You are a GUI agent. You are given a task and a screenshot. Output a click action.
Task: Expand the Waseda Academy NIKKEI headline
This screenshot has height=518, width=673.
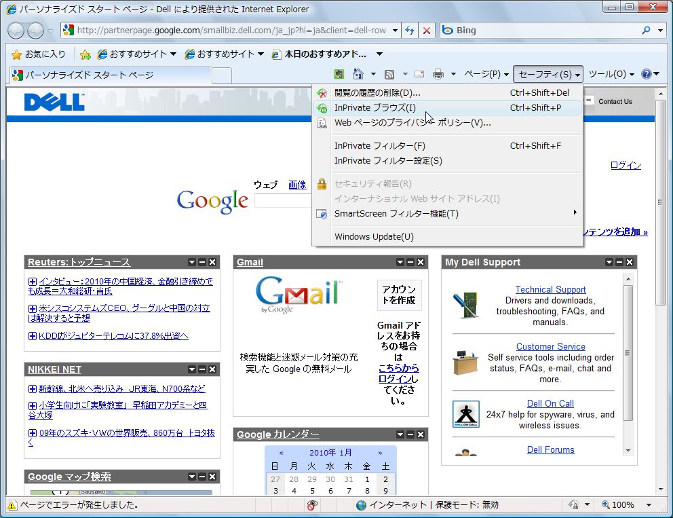point(32,405)
